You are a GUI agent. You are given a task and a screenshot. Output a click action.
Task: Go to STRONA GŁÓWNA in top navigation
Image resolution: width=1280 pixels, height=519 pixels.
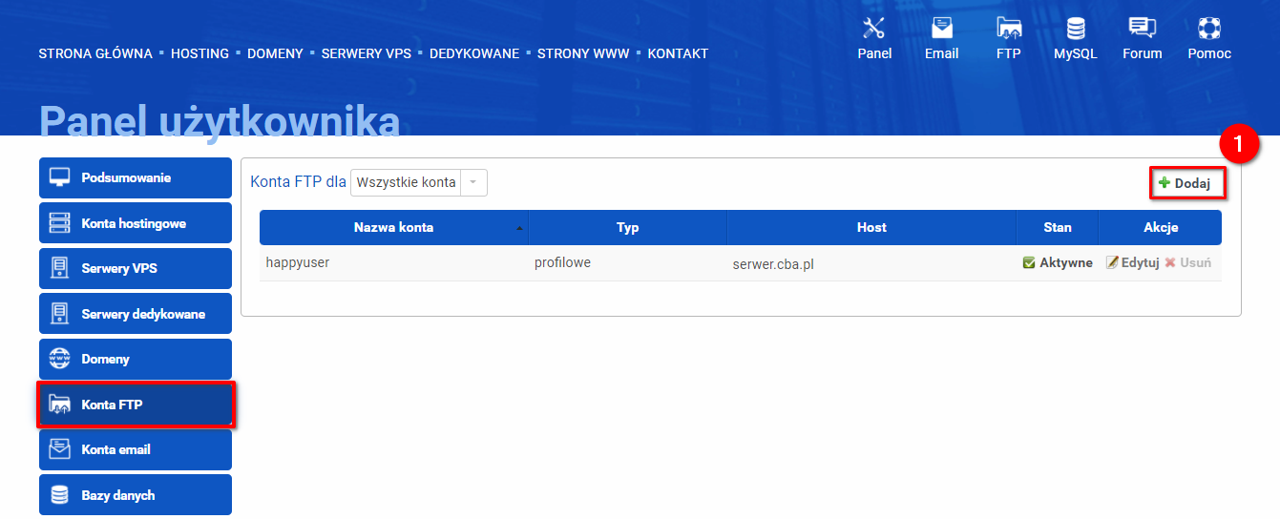(95, 53)
